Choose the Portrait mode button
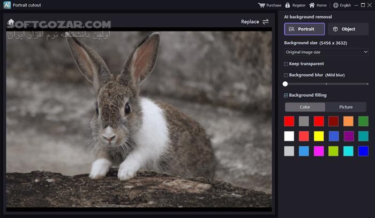This screenshot has height=218, width=375. 304,29
